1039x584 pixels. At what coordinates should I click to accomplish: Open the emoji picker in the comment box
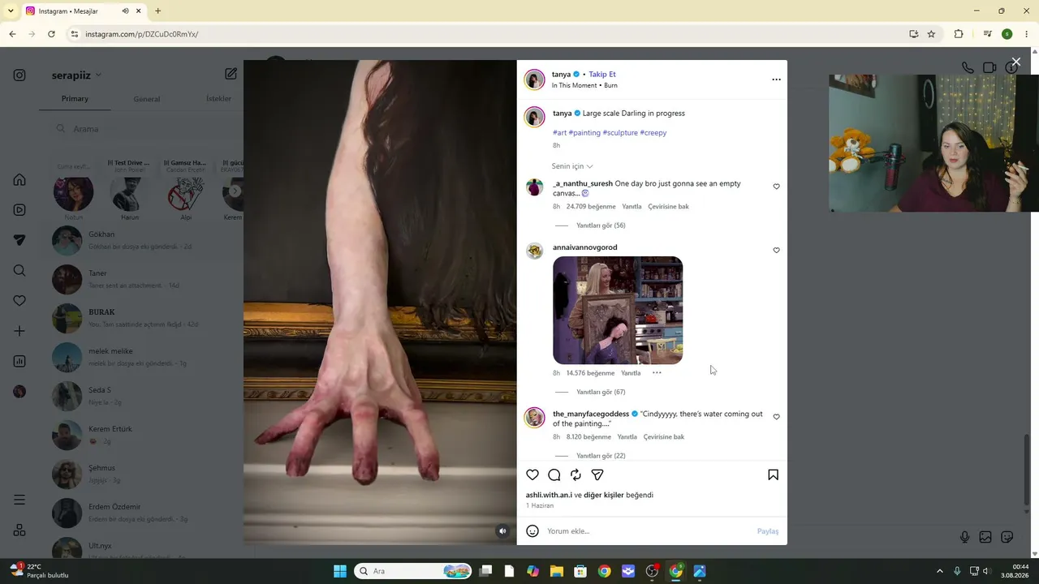(532, 531)
